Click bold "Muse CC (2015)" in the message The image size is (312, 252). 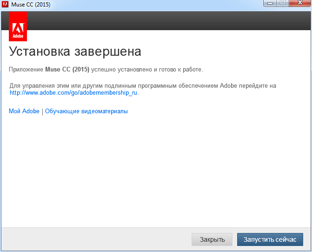pos(67,70)
